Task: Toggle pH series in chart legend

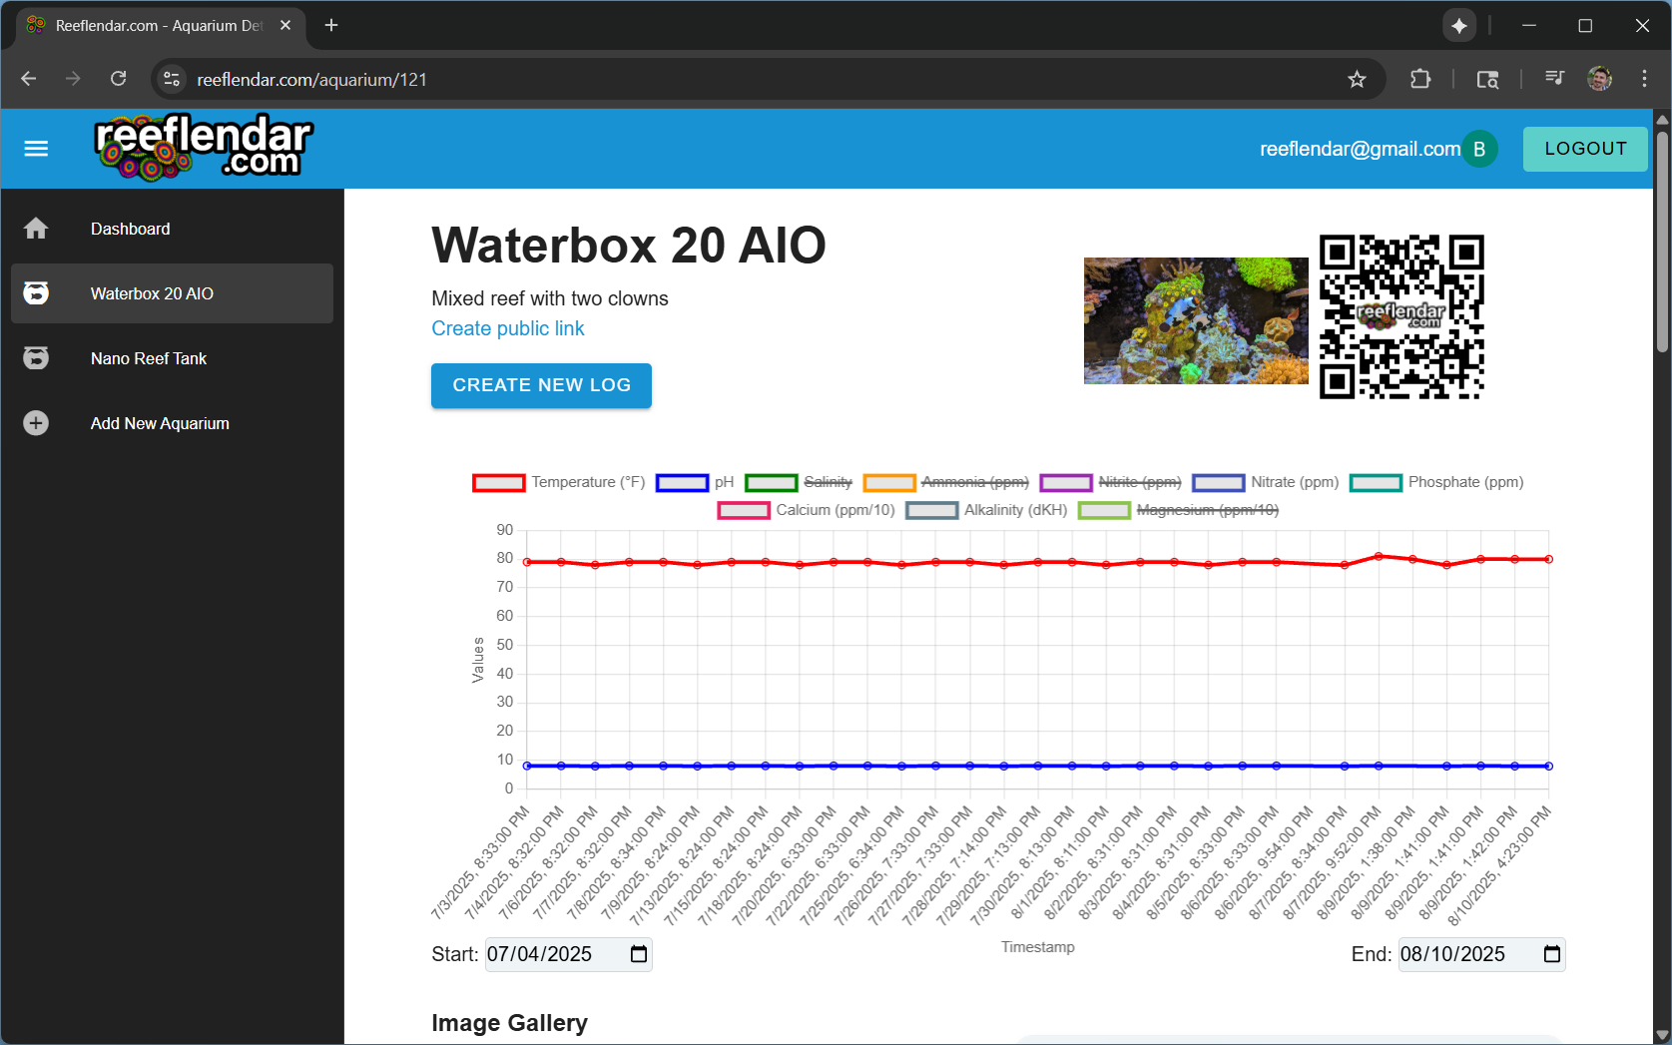Action: (x=695, y=482)
